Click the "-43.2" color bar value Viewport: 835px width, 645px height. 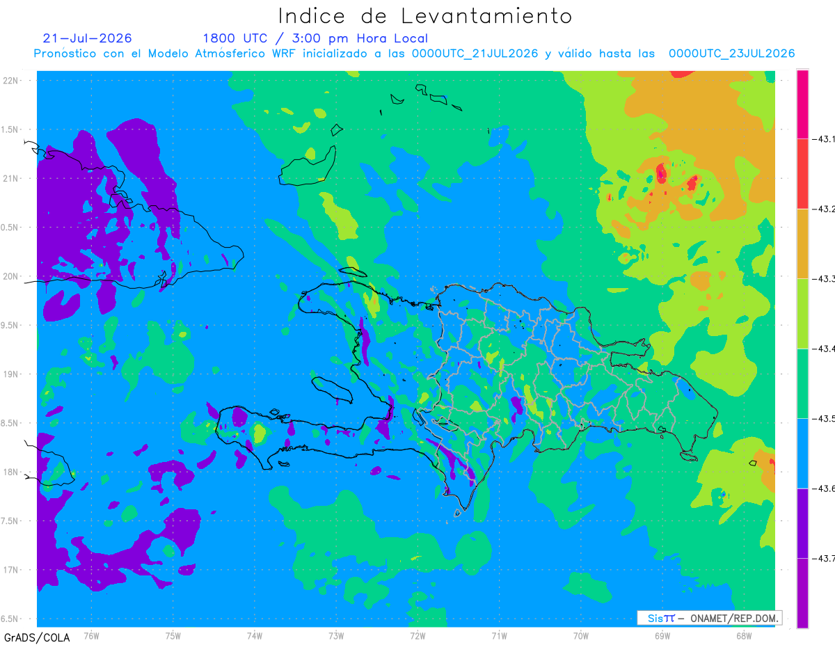coord(824,209)
